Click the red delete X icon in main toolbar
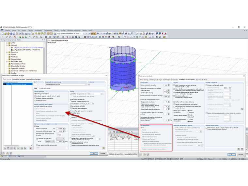248x186 pixels. (144, 34)
